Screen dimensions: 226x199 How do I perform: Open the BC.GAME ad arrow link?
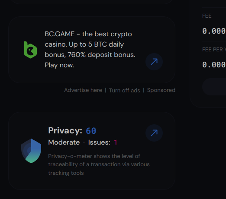154,62
